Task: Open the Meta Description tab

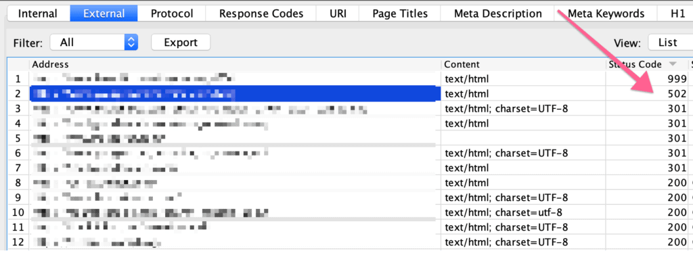Action: pyautogui.click(x=497, y=14)
